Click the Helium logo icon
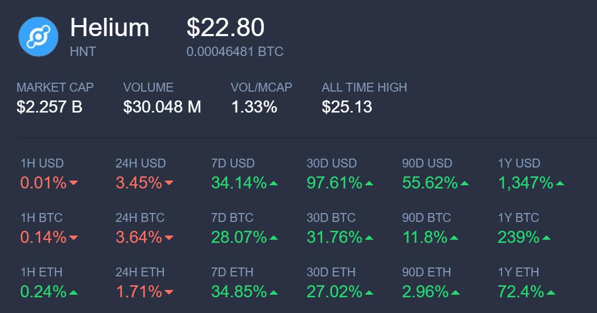The height and width of the screenshot is (313, 597). pos(38,36)
